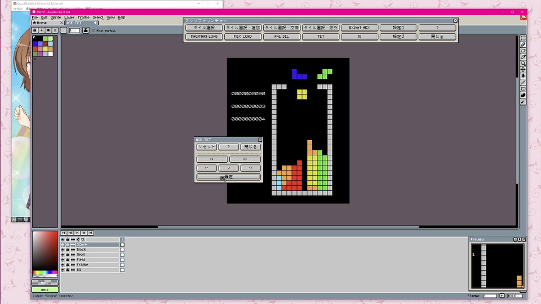The width and height of the screenshot is (541, 304).
Task: Click the Preview panel center icon
Action: tap(515, 239)
